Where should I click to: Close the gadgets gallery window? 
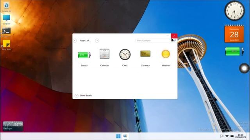pyautogui.click(x=174, y=36)
